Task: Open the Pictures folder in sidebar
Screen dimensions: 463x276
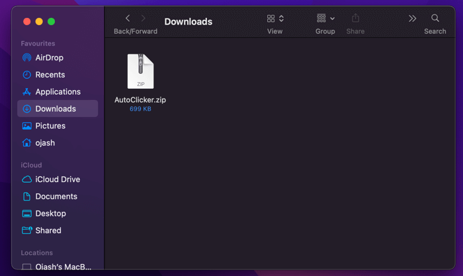Action: click(x=58, y=126)
